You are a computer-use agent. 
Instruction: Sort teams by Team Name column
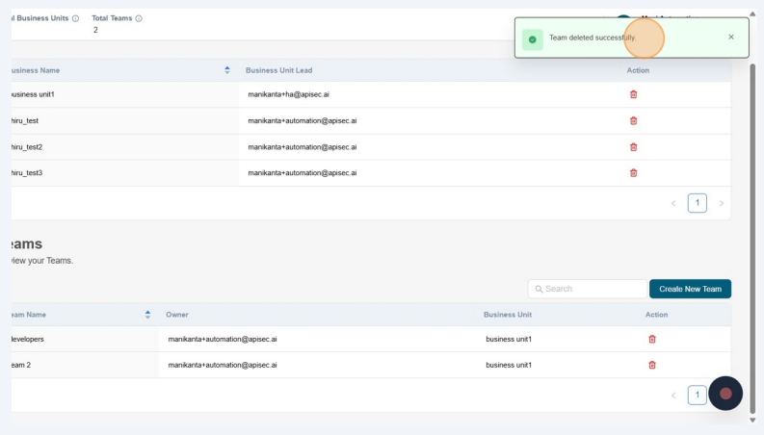[147, 315]
